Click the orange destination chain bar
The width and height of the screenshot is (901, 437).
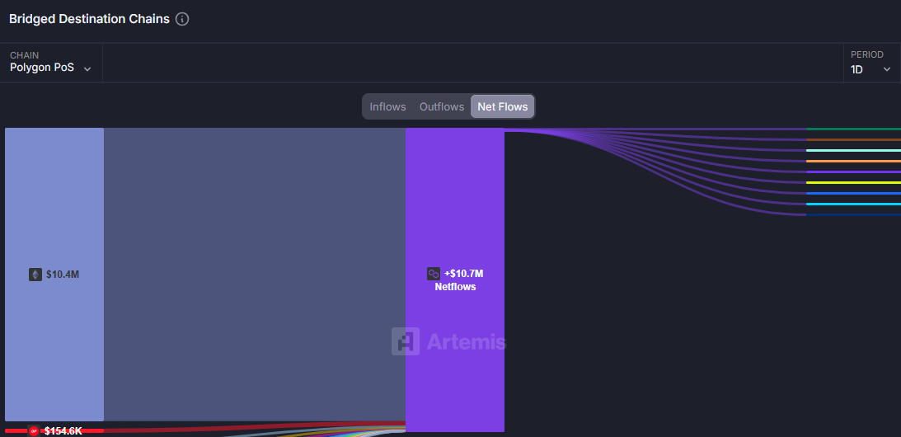pos(853,161)
